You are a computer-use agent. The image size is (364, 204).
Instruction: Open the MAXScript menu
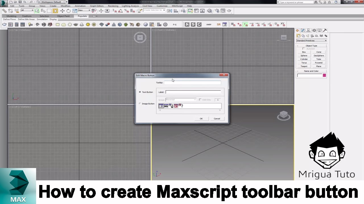pyautogui.click(x=177, y=6)
